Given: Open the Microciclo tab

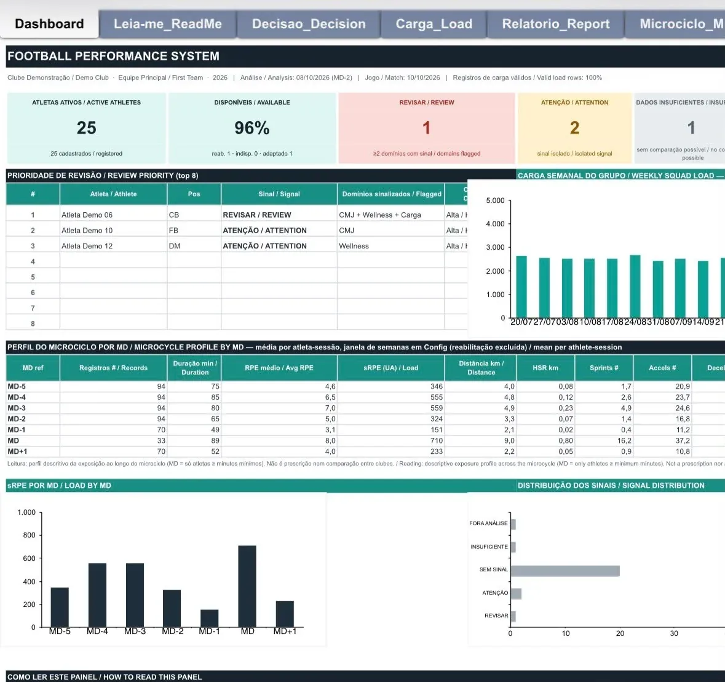Looking at the screenshot, I should coord(676,23).
